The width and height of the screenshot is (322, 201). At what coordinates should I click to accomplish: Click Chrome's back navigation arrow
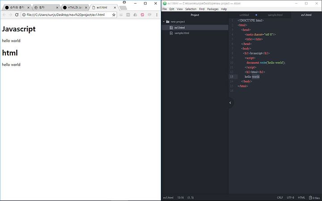point(4,15)
